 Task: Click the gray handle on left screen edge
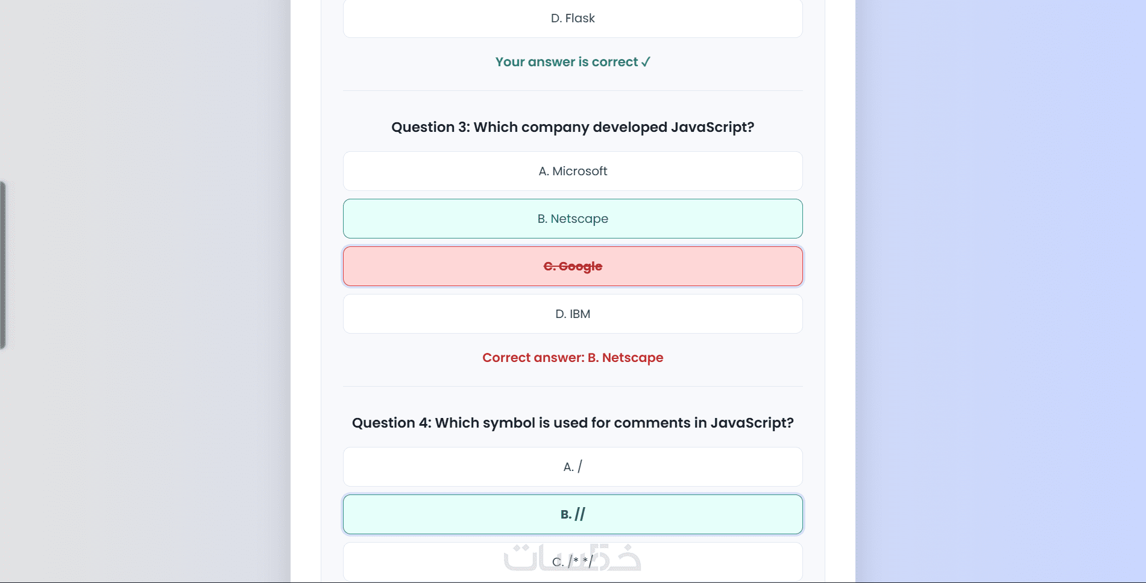pyautogui.click(x=3, y=265)
